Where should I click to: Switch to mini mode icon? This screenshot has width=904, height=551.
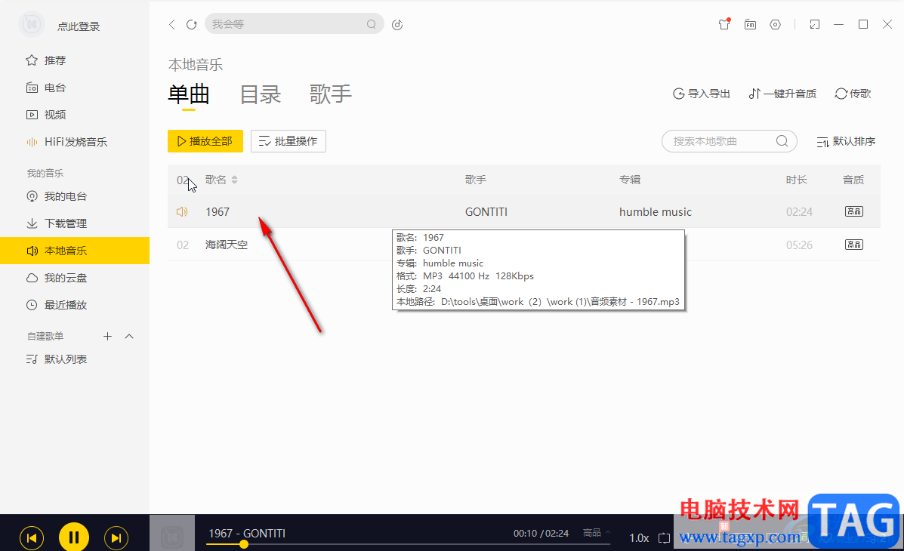click(815, 24)
